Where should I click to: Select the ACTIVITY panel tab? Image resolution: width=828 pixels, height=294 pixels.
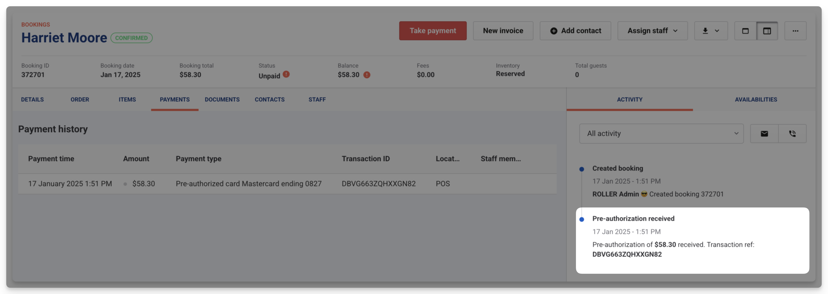coord(630,99)
